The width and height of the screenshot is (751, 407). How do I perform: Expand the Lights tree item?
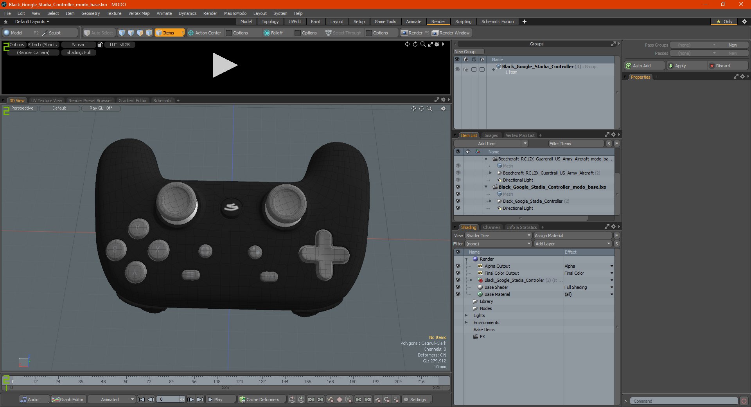[466, 315]
